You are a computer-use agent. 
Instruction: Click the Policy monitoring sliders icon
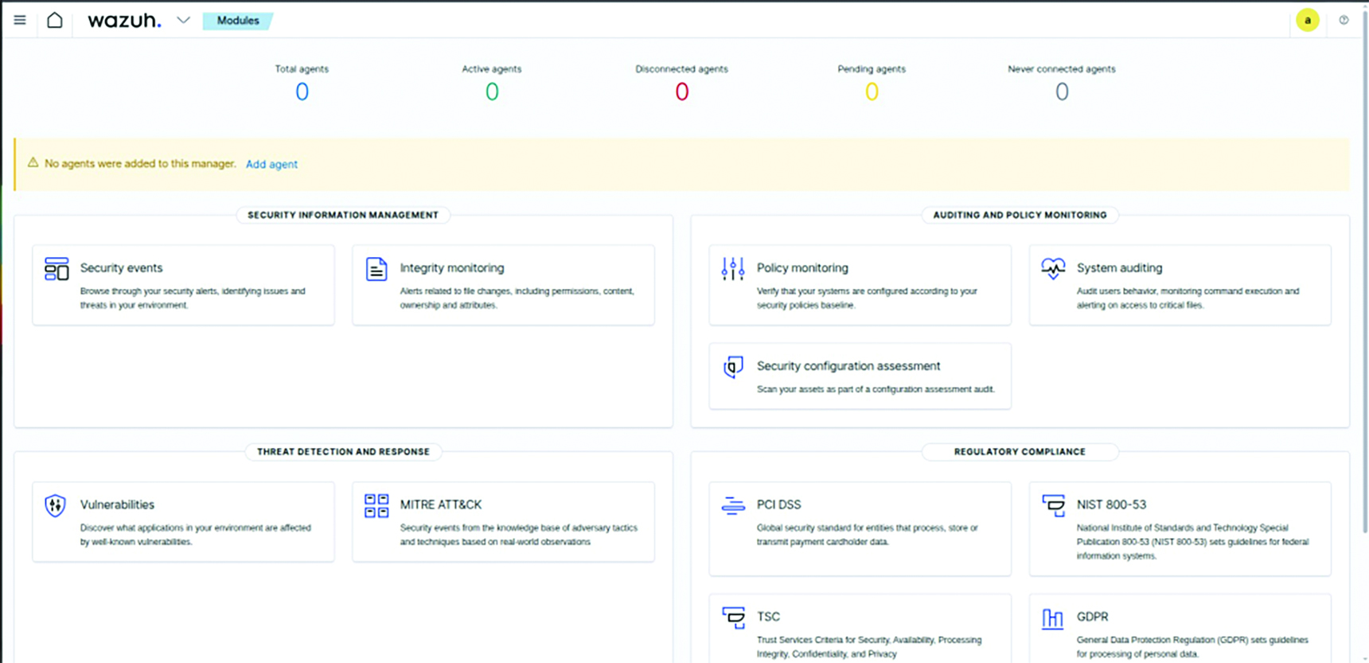732,269
